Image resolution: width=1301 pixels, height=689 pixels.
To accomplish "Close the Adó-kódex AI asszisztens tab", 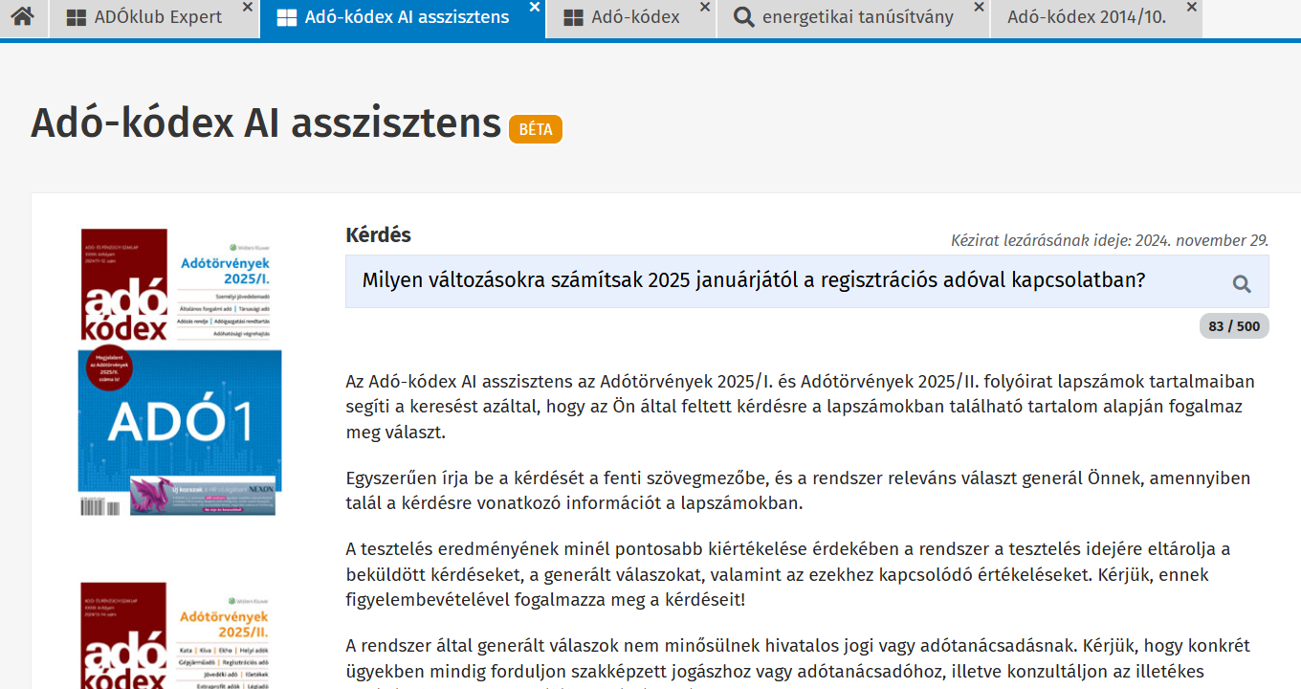I will [x=535, y=8].
